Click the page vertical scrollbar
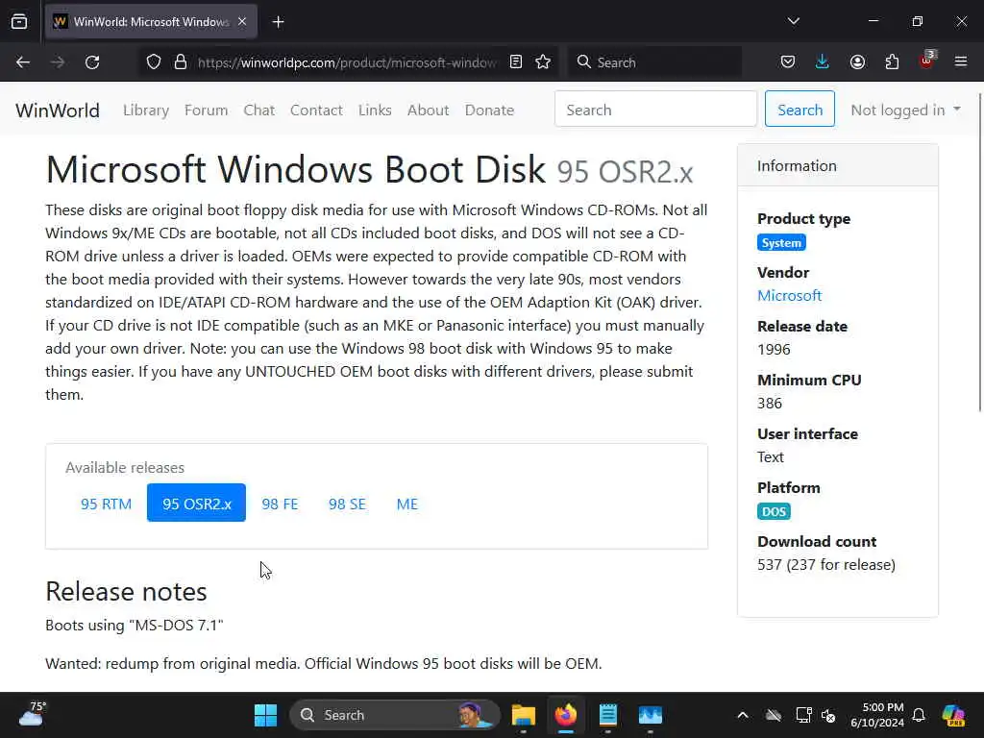Screen dimensions: 984x738 point(979,253)
